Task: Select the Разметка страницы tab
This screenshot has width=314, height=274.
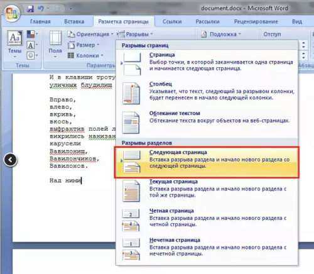Action: coord(124,21)
